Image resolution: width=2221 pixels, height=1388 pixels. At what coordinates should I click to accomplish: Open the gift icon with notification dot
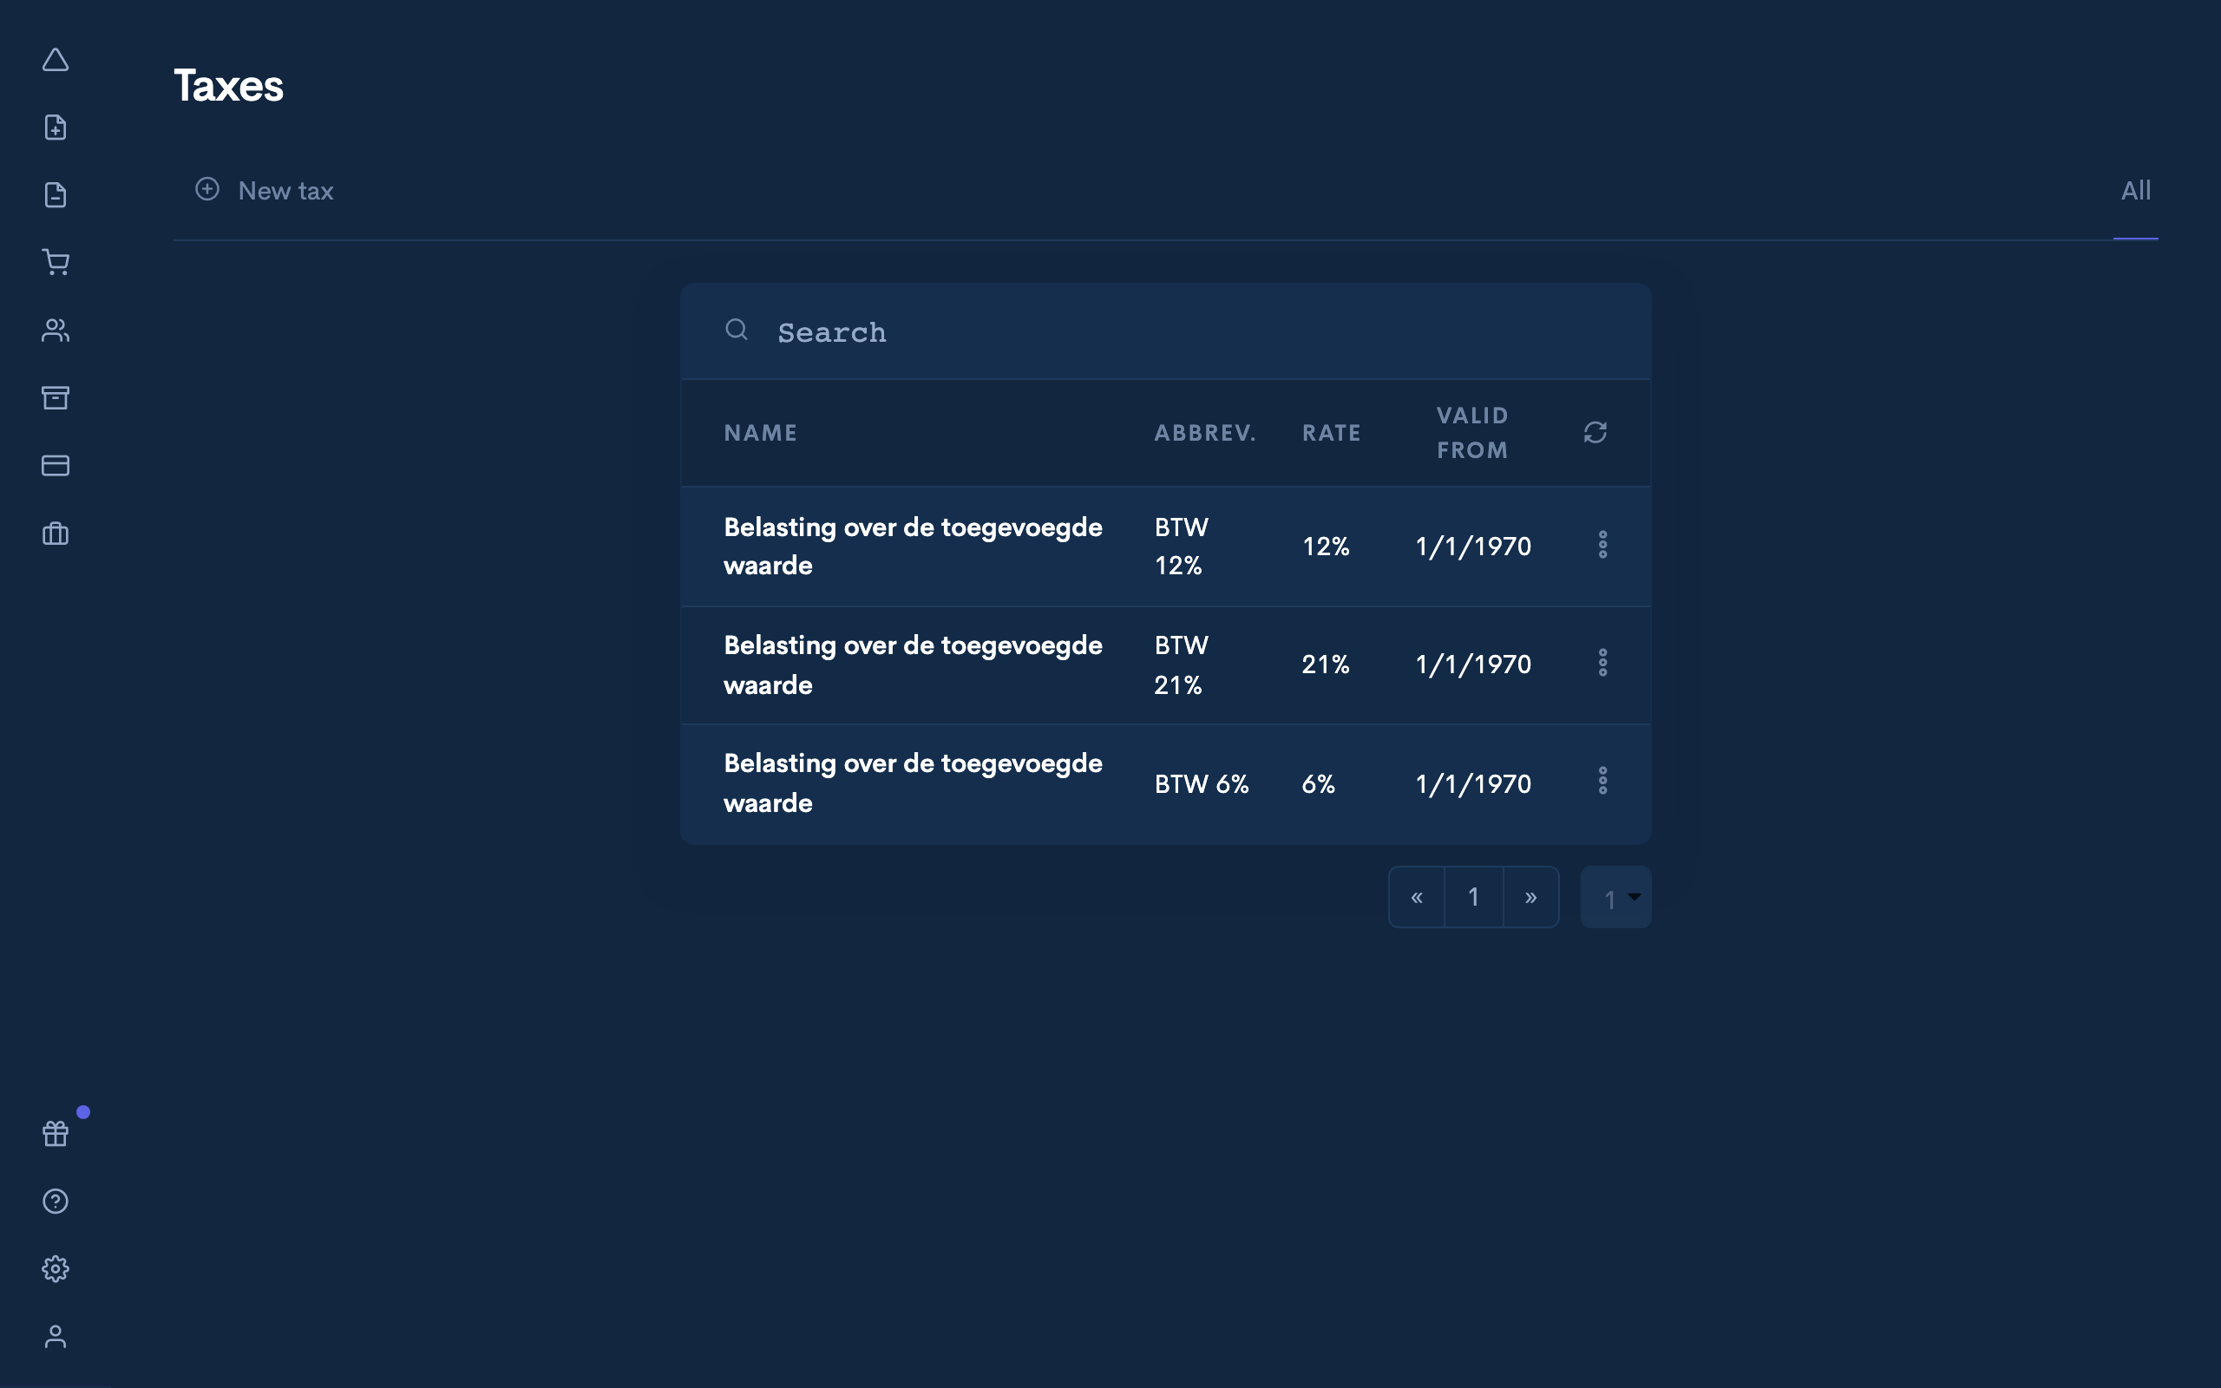[55, 1134]
